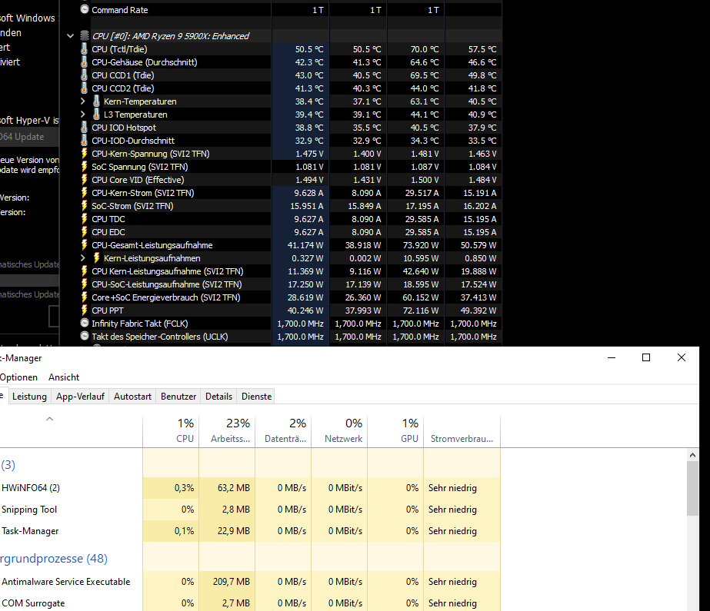Select the Snipping Tool process row
This screenshot has height=611, width=710.
250,510
